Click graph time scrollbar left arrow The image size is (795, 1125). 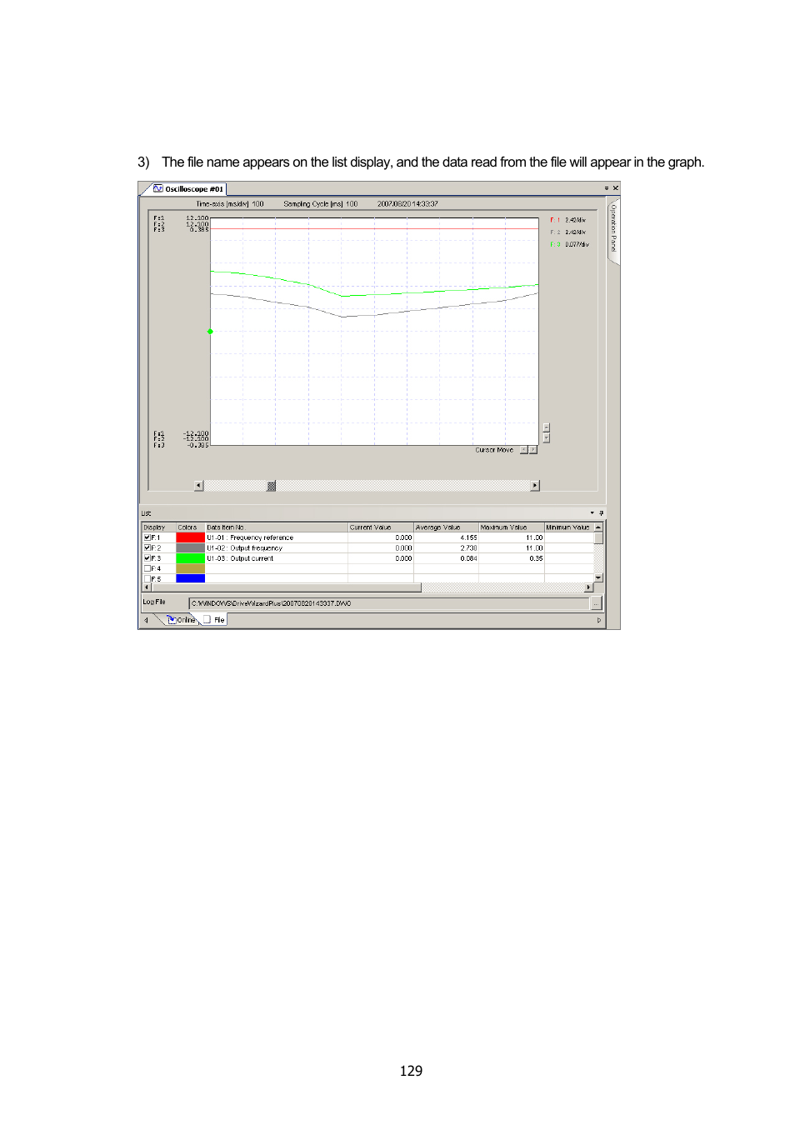coord(199,486)
